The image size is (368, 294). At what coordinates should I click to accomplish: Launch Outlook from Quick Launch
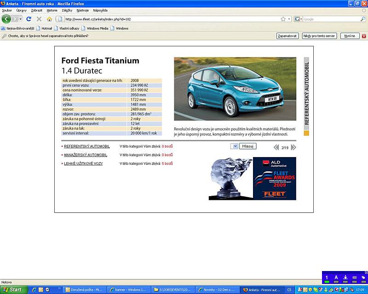pyautogui.click(x=40, y=290)
